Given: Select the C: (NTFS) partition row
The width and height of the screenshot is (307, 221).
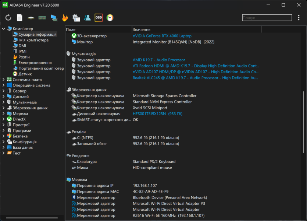Looking at the screenshot, I should pos(183,138).
